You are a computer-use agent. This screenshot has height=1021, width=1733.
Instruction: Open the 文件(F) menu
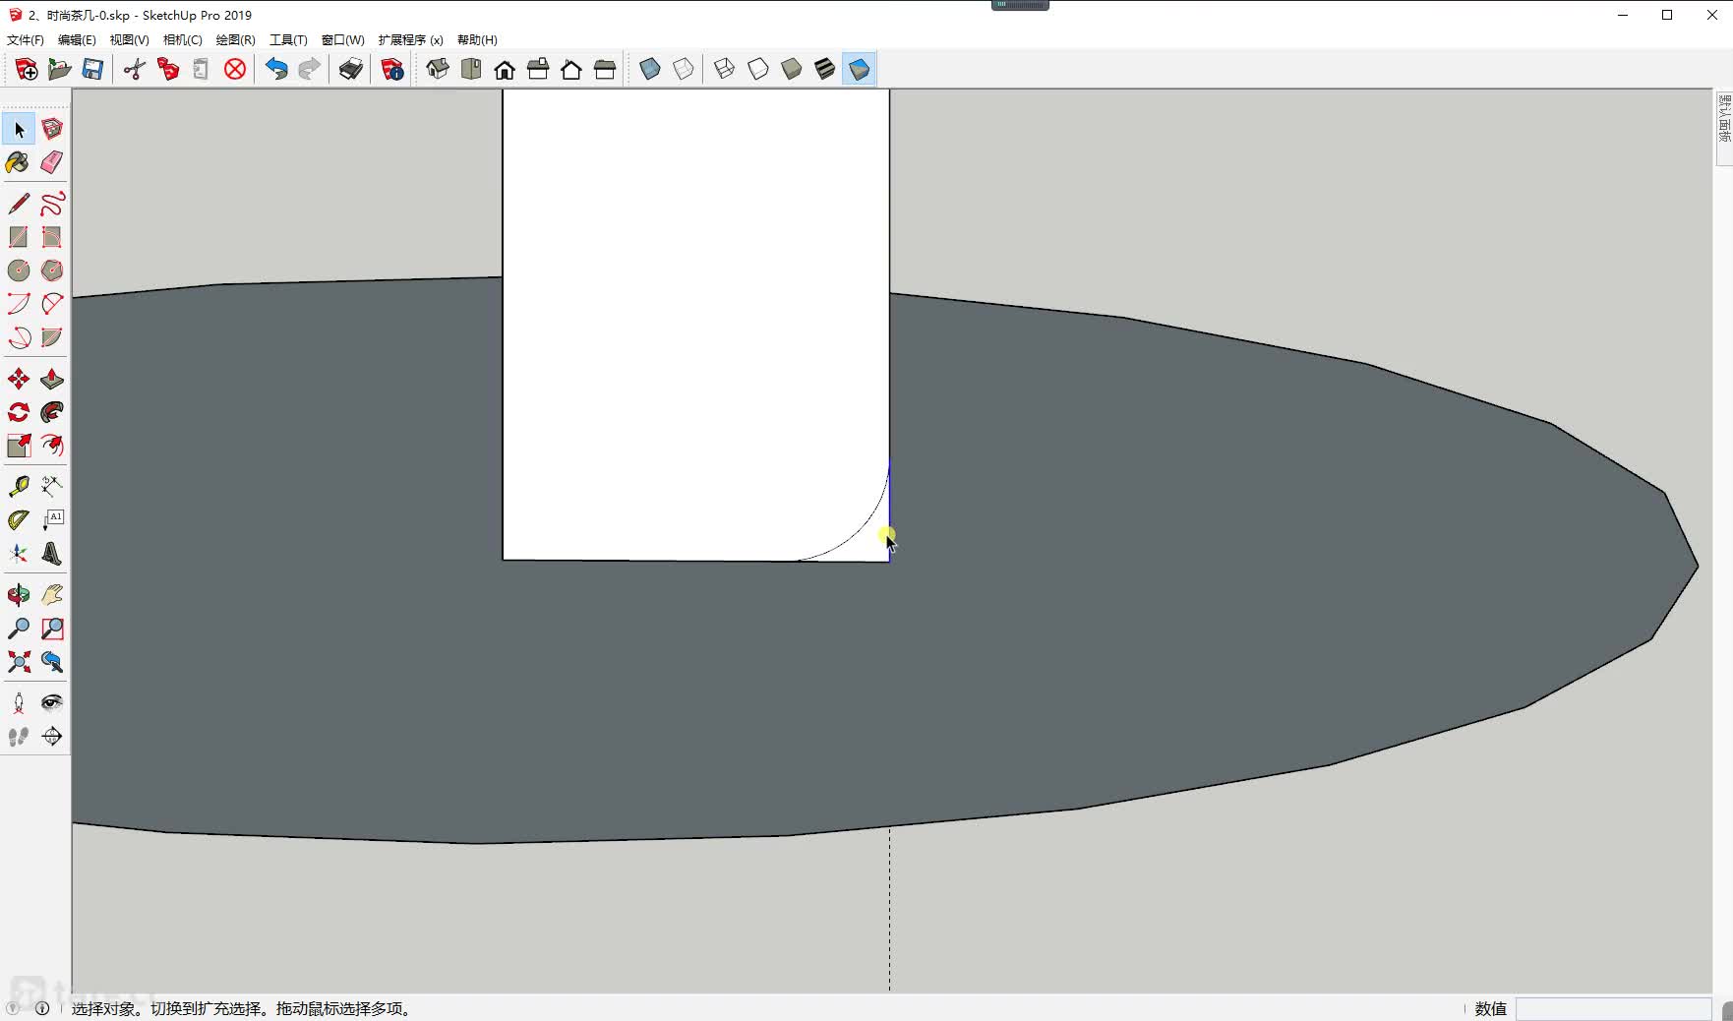(x=26, y=40)
